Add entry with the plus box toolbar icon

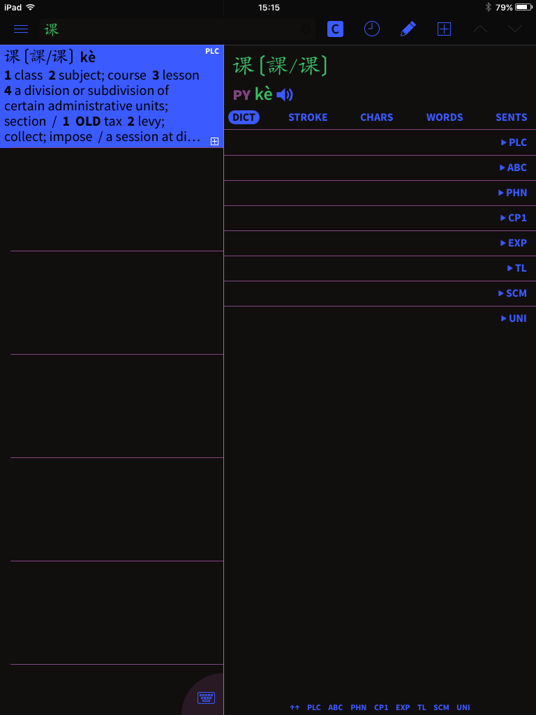coord(444,29)
